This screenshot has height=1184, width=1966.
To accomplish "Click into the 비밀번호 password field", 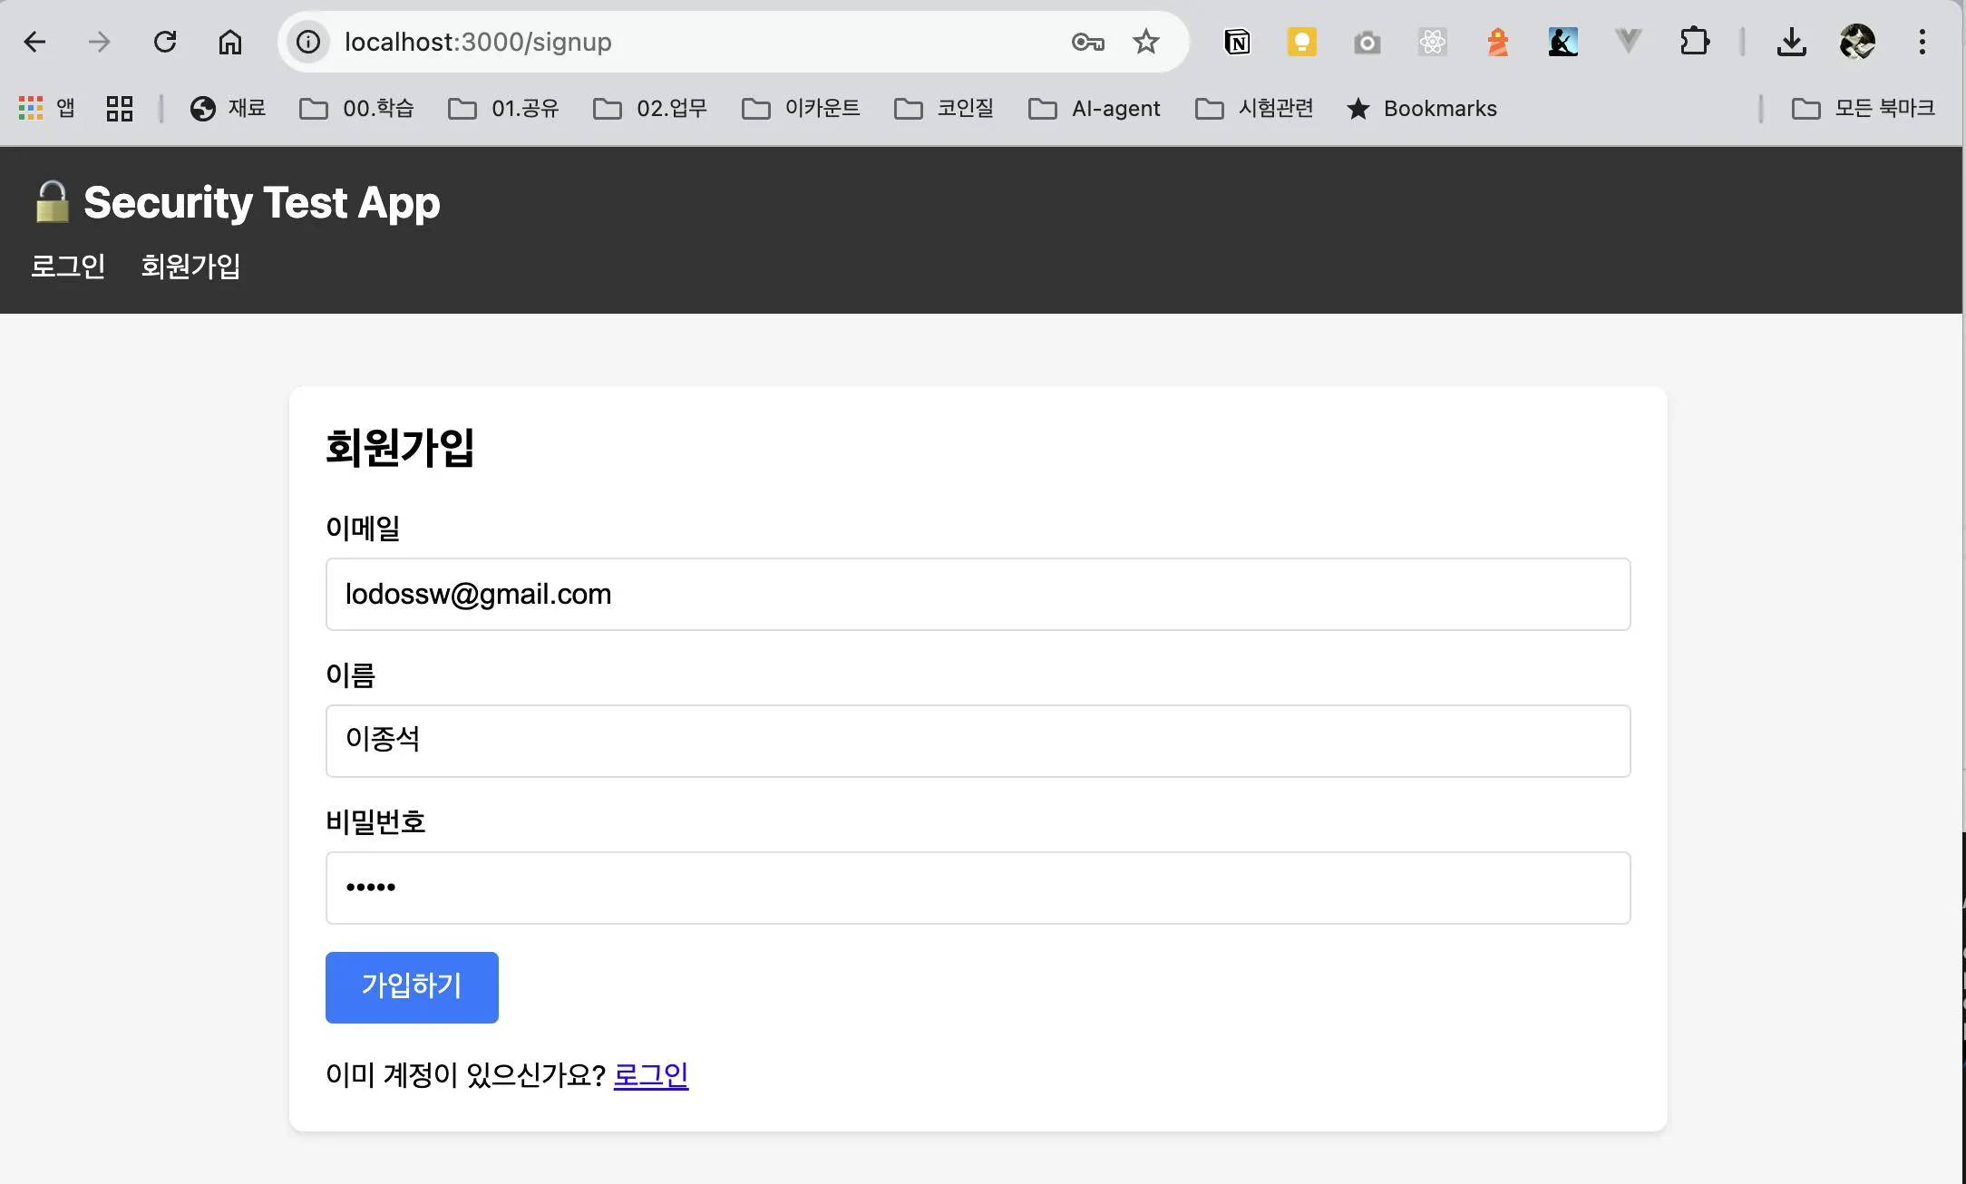I will click(x=978, y=888).
